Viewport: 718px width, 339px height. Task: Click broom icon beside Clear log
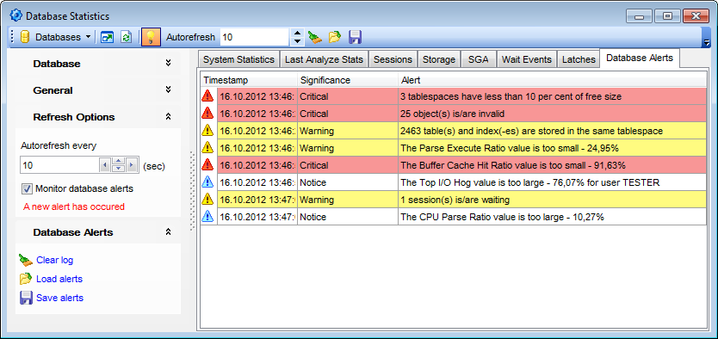[x=26, y=260]
